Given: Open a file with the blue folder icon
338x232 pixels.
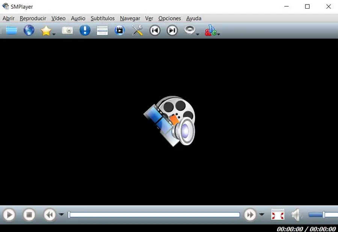Looking at the screenshot, I should 12,30.
